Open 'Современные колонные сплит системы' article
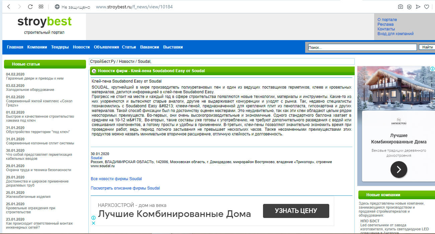Screen dimensions: 435x234 click(40, 143)
